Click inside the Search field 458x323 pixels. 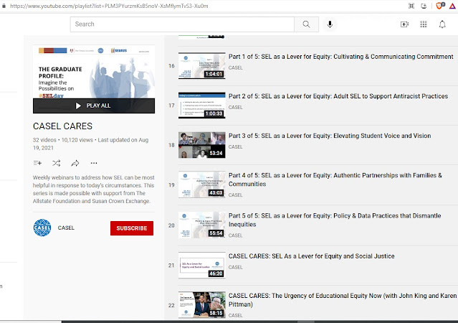point(182,24)
